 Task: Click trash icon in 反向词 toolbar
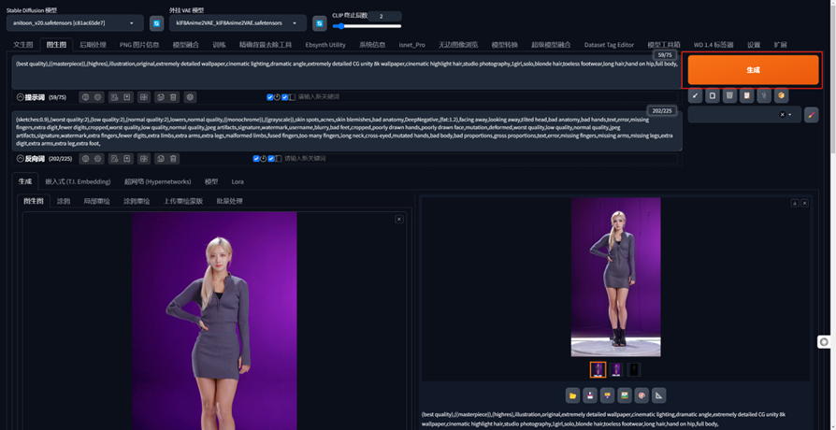[x=174, y=159]
